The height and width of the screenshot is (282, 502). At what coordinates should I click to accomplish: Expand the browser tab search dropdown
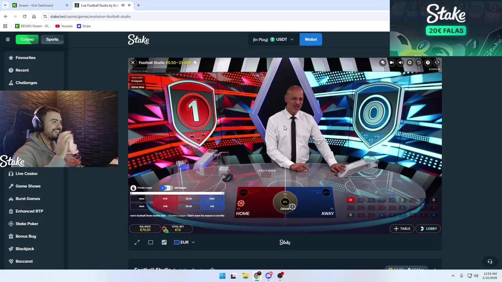tap(5, 5)
